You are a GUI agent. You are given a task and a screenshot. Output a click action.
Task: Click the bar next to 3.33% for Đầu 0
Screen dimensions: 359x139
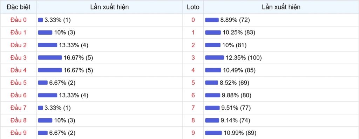(41, 20)
